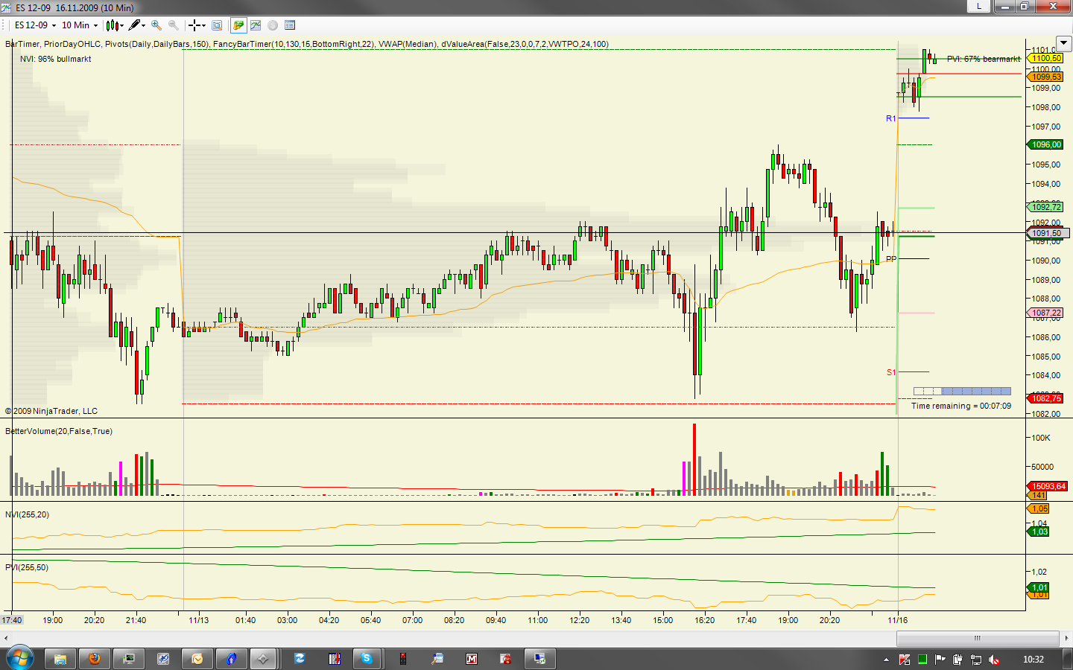Click the remote desktop taskbar icon
The width and height of the screenshot is (1073, 670).
click(x=539, y=659)
